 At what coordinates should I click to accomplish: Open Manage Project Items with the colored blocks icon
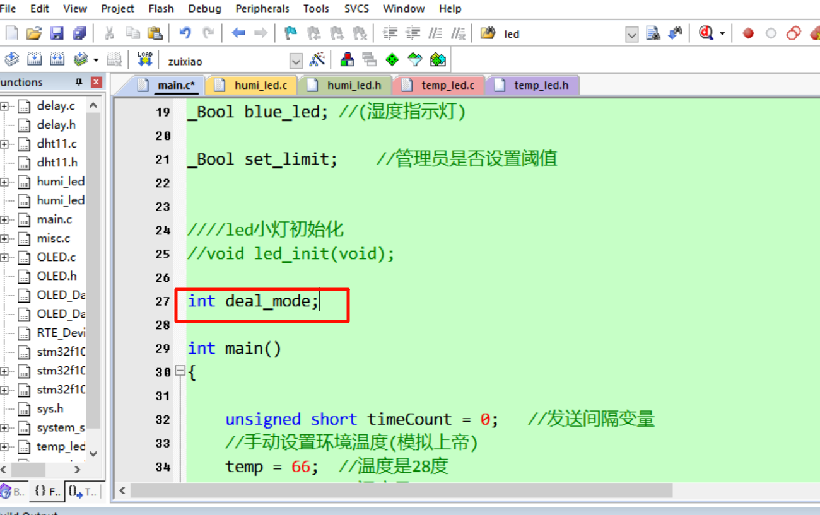point(347,59)
